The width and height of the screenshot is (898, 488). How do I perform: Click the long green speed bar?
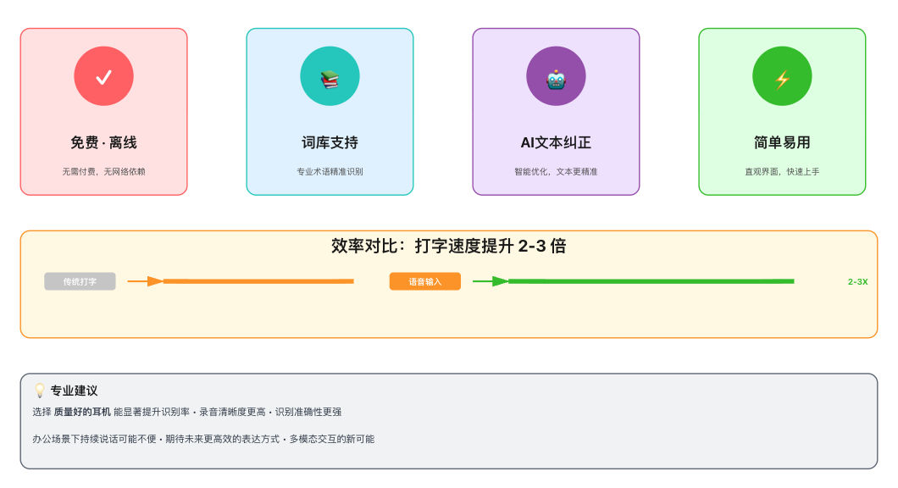[652, 281]
